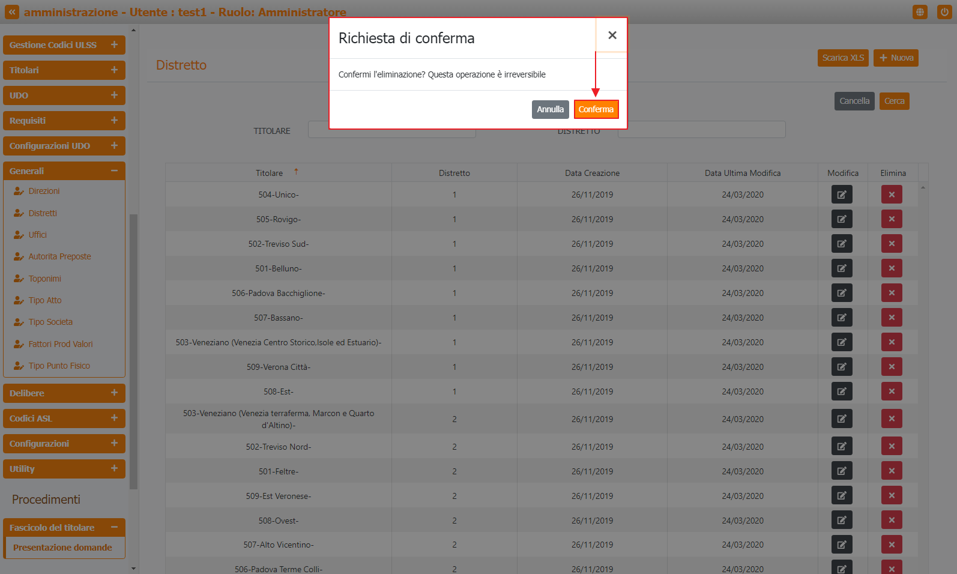Open Fattori Prod Valori menu item
The width and height of the screenshot is (957, 574).
click(x=61, y=344)
